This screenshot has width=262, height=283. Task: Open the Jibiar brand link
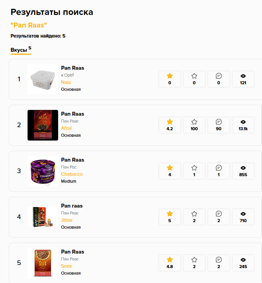[67, 220]
